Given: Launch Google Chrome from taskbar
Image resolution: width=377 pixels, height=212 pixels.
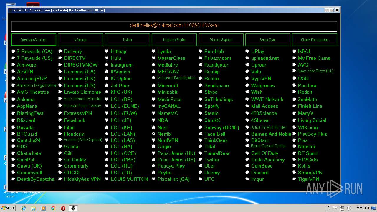Looking at the screenshot, I should 53,208.
